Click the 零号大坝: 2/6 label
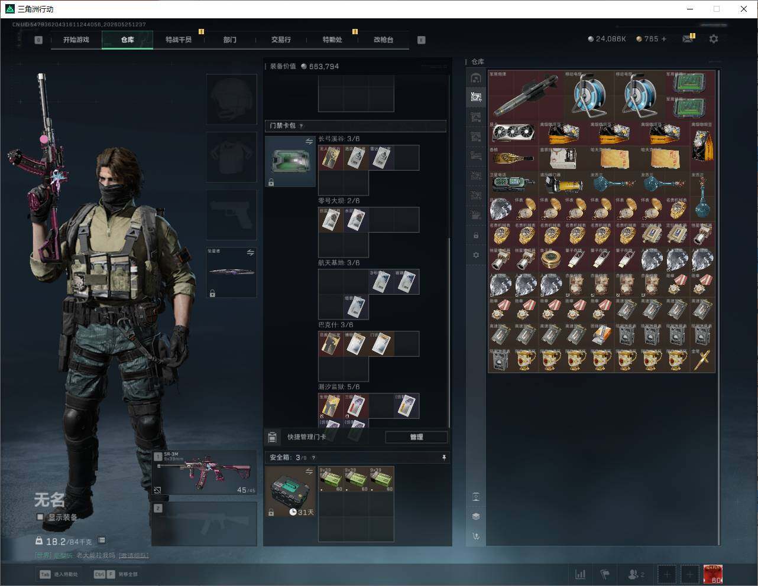Viewport: 758px width, 586px height. (x=339, y=201)
